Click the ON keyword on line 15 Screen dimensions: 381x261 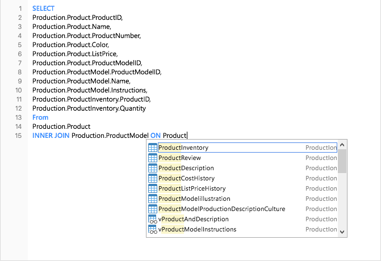[x=155, y=135]
